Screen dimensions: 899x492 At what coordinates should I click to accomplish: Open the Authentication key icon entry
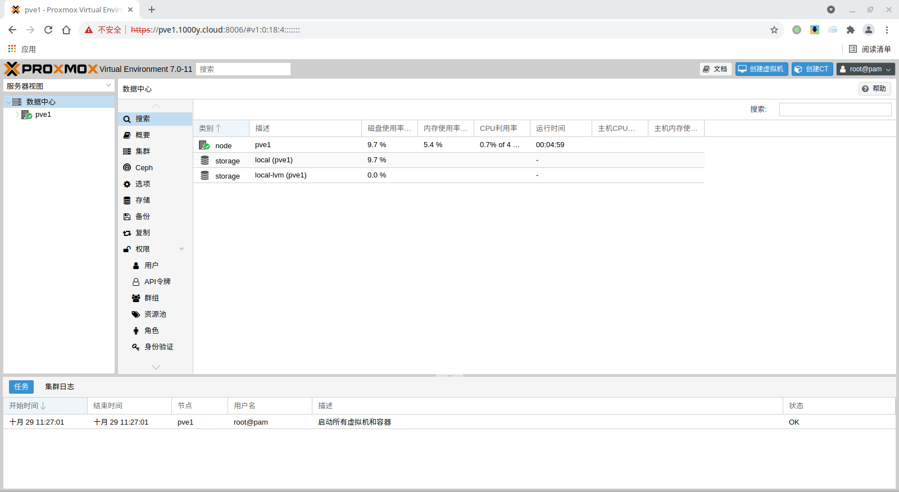point(136,347)
